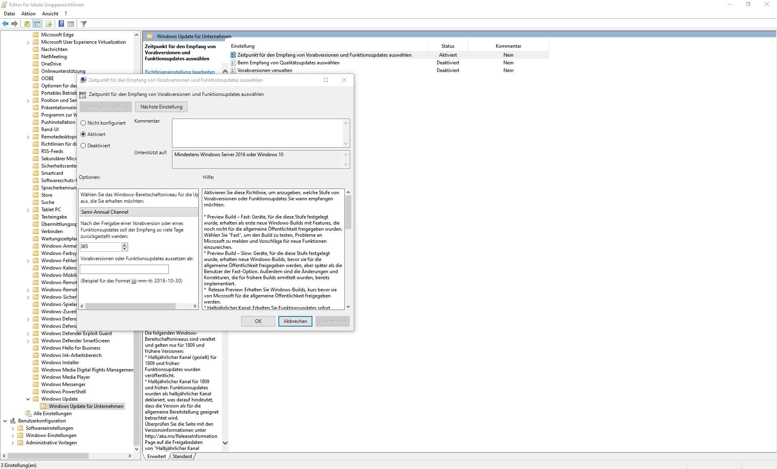The height and width of the screenshot is (469, 777).
Task: Click the export list toolbar icon
Action: 49,24
